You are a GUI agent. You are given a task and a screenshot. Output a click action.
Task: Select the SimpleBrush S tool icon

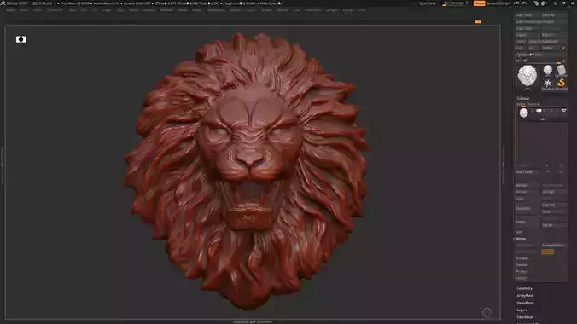[x=561, y=84]
